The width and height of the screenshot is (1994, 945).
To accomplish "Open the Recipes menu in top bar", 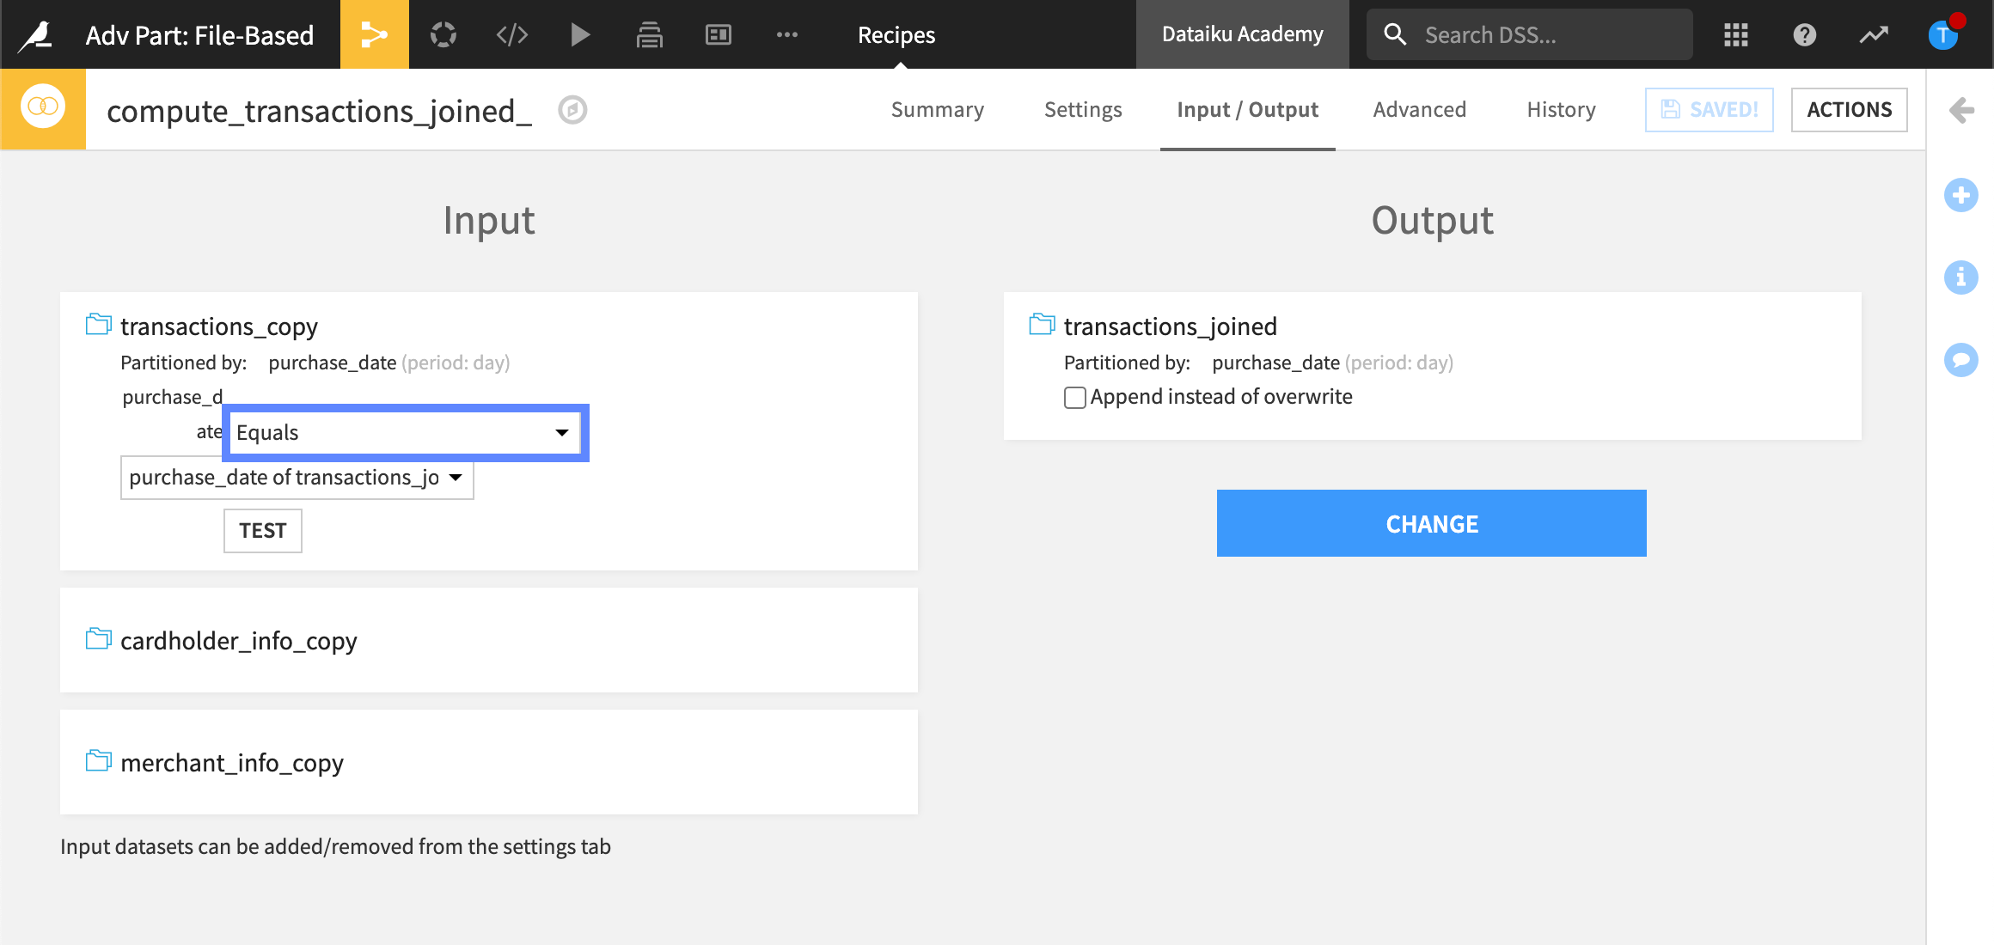I will click(x=896, y=34).
